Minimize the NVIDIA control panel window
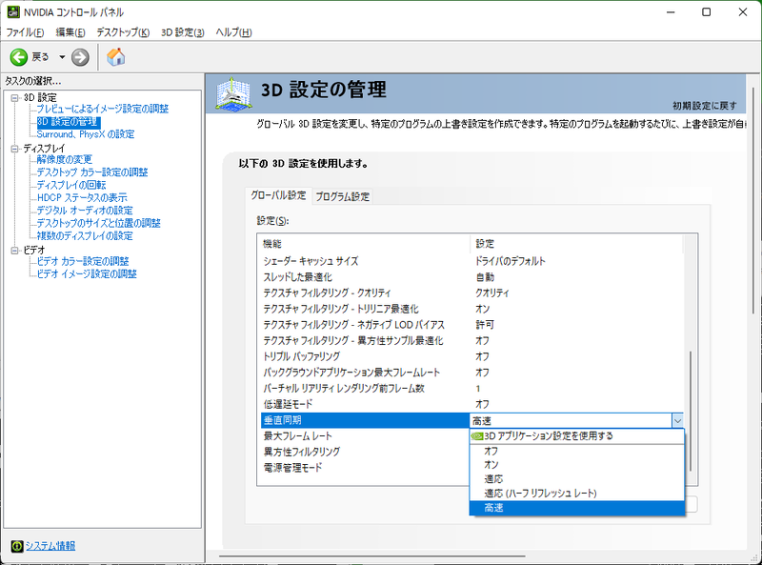The image size is (762, 565). pos(672,12)
